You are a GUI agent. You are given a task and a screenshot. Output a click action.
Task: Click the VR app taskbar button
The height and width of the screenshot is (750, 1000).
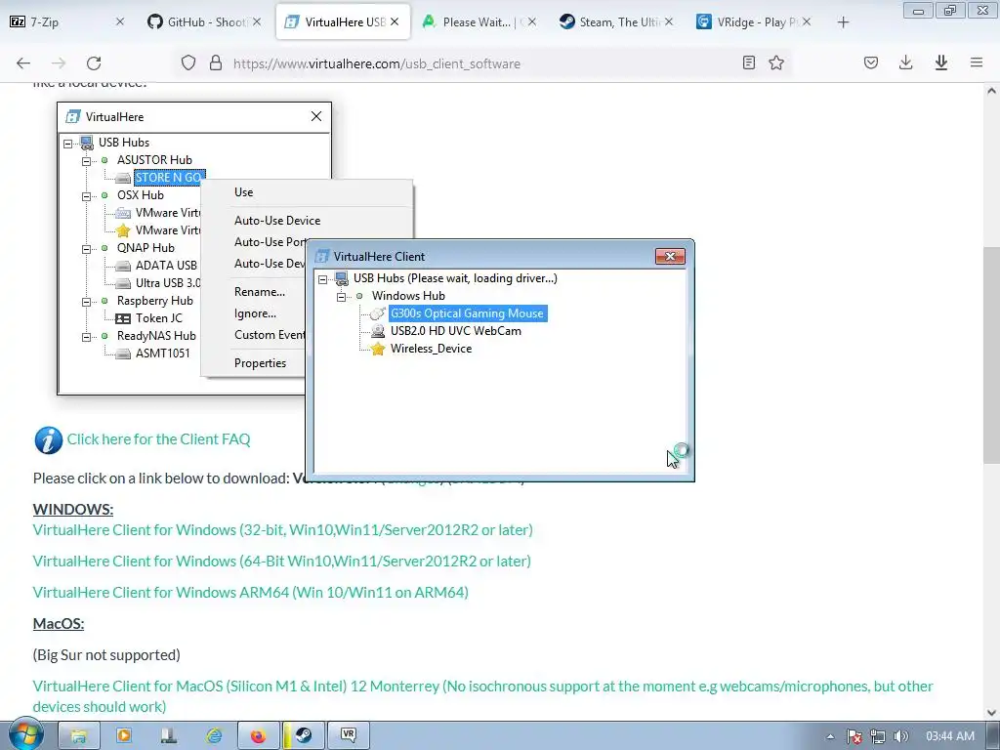tap(349, 736)
